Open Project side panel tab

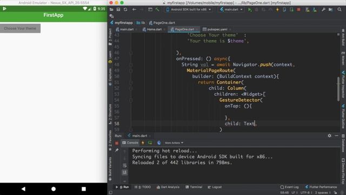110,37
